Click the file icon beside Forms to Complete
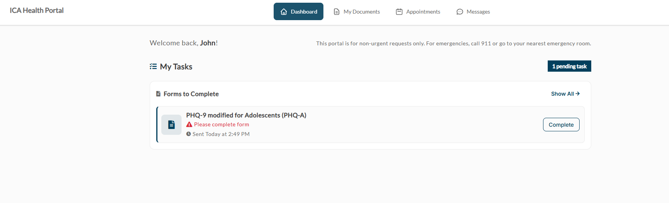 (158, 94)
